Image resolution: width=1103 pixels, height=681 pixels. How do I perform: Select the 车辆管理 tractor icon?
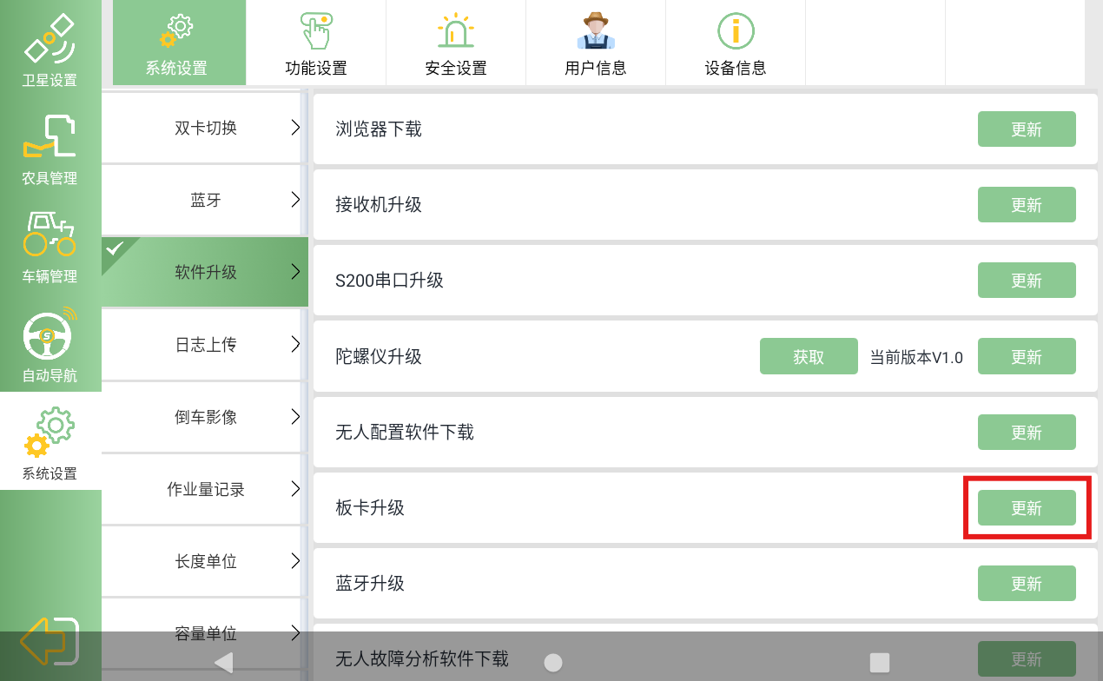tap(50, 236)
